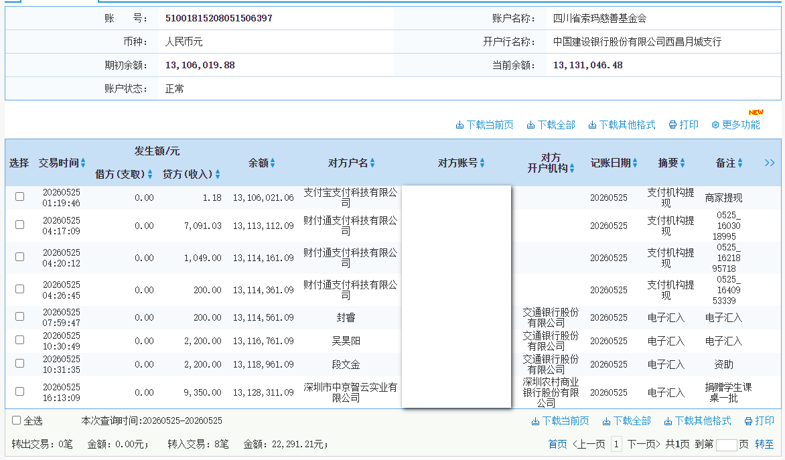Click account number 51001815208051506397

click(x=219, y=18)
